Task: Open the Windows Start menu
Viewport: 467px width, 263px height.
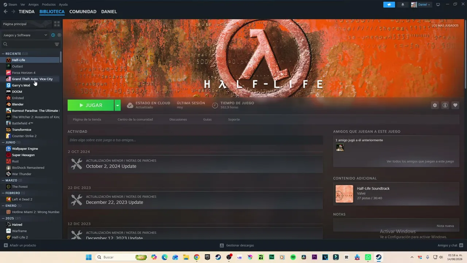Action: 89,257
